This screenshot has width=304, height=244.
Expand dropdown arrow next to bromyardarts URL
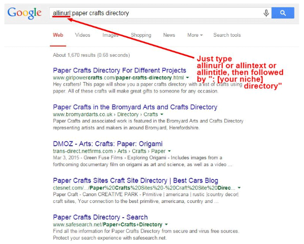coord(162,114)
